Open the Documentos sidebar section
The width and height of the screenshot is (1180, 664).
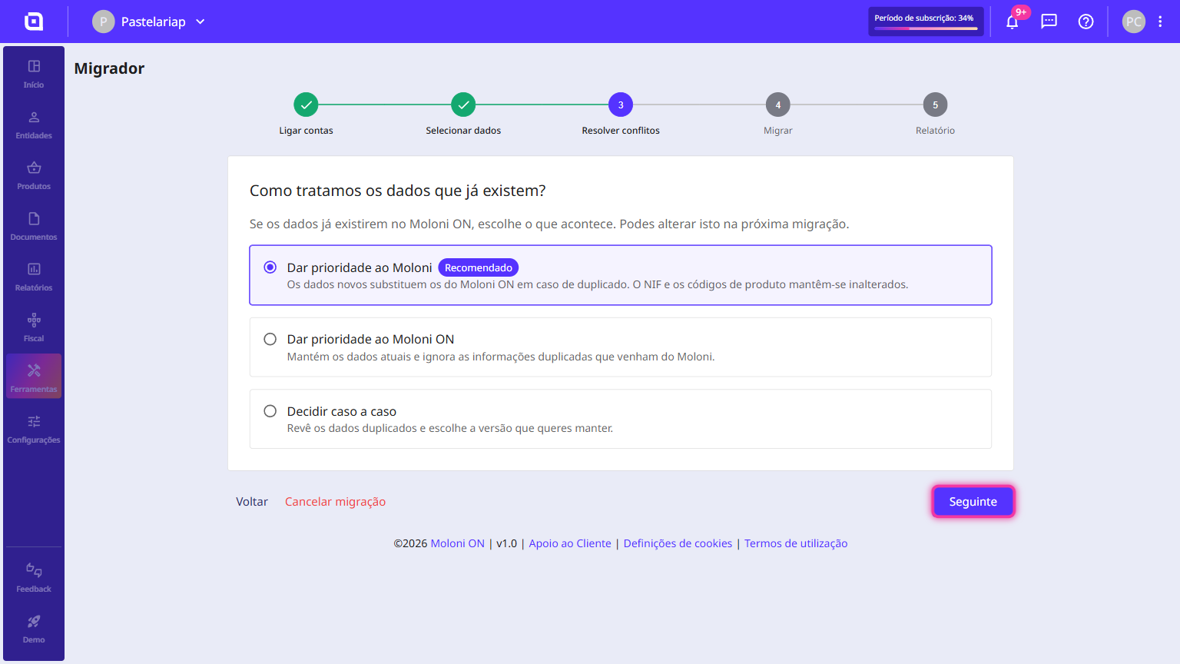point(34,226)
